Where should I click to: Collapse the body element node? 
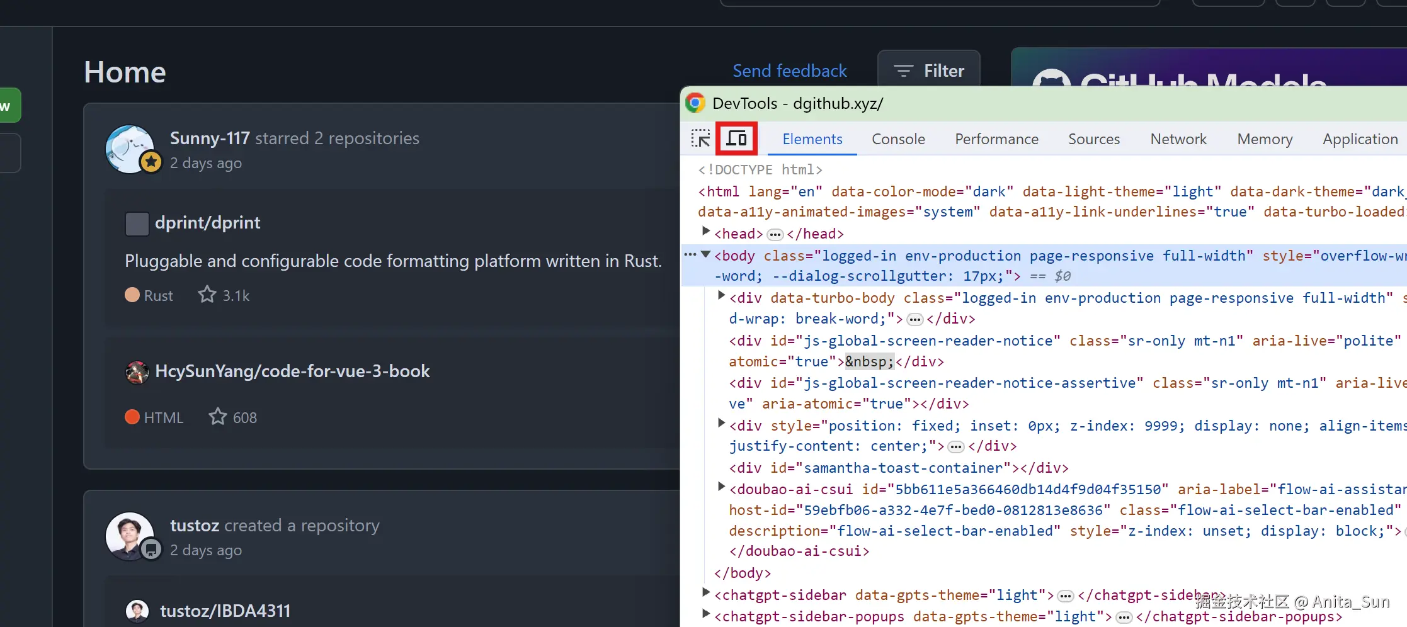tap(706, 255)
